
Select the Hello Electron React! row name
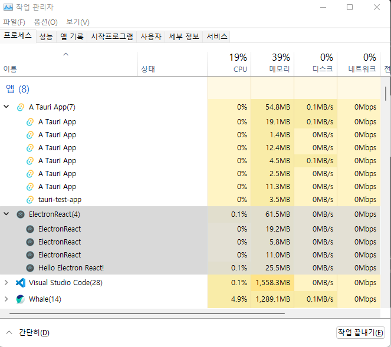(x=71, y=268)
